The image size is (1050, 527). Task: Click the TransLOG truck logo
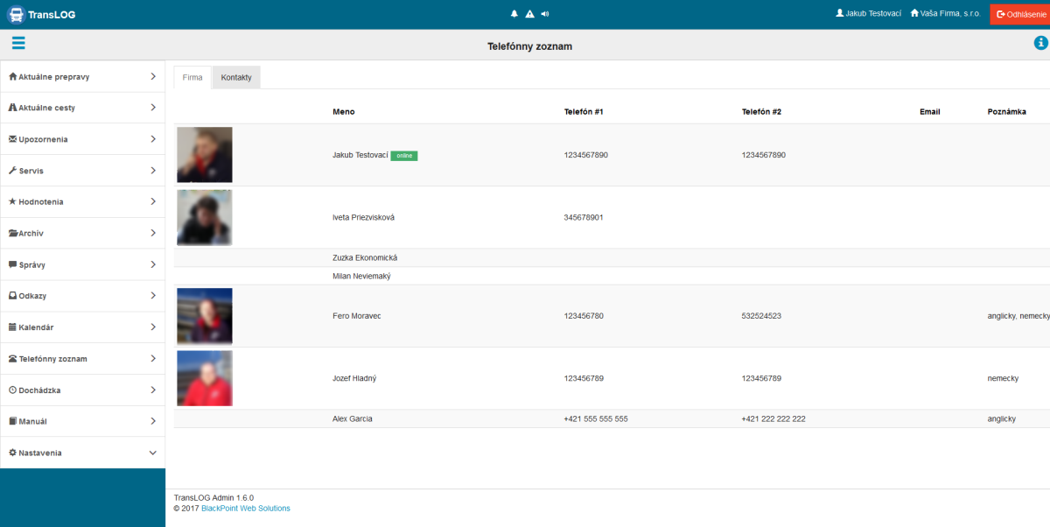[x=16, y=14]
